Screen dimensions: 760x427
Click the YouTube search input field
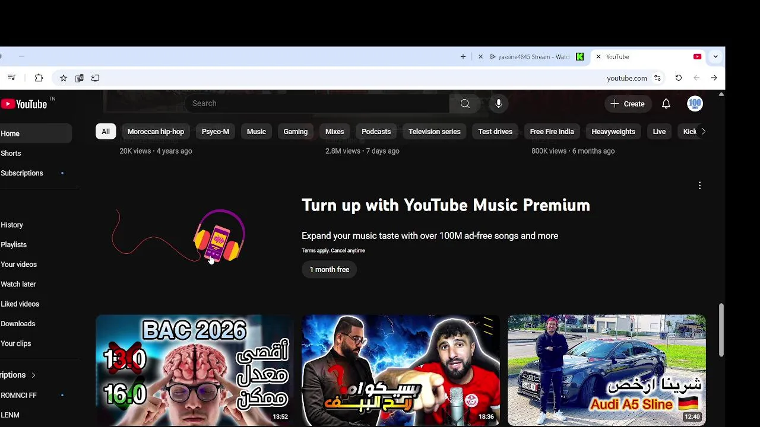tap(318, 103)
